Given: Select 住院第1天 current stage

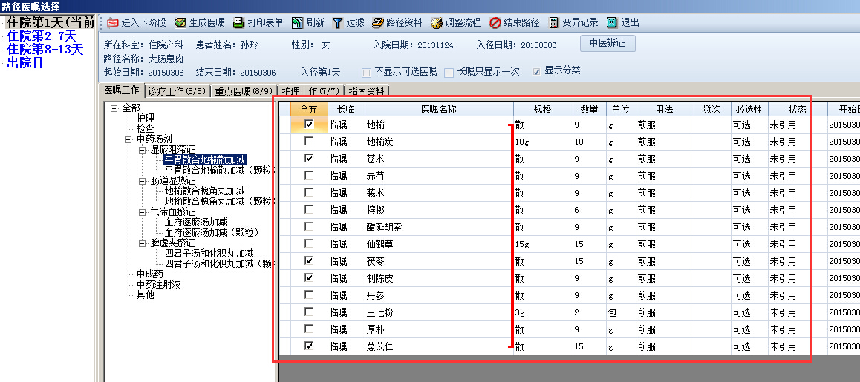Looking at the screenshot, I should tap(51, 23).
